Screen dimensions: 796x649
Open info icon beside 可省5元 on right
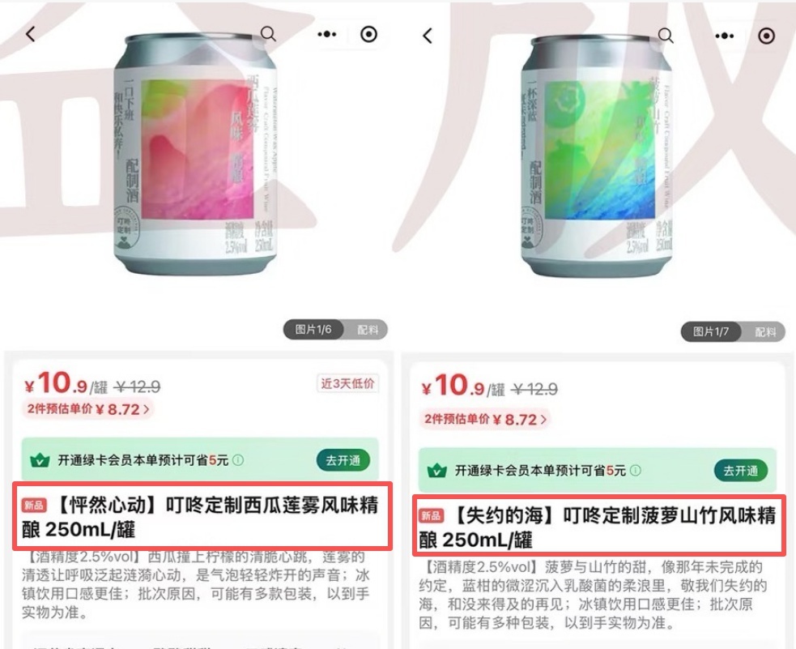635,470
